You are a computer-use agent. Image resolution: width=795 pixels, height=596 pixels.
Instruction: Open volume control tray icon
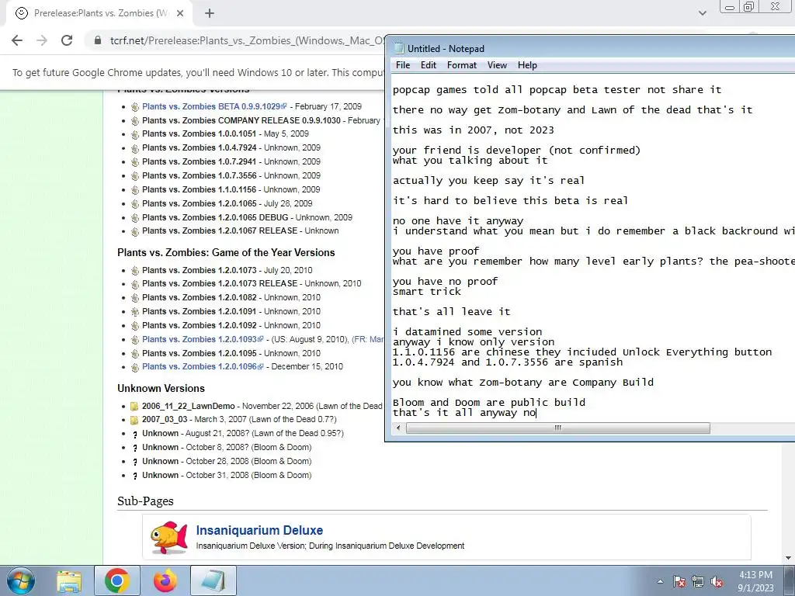point(717,582)
